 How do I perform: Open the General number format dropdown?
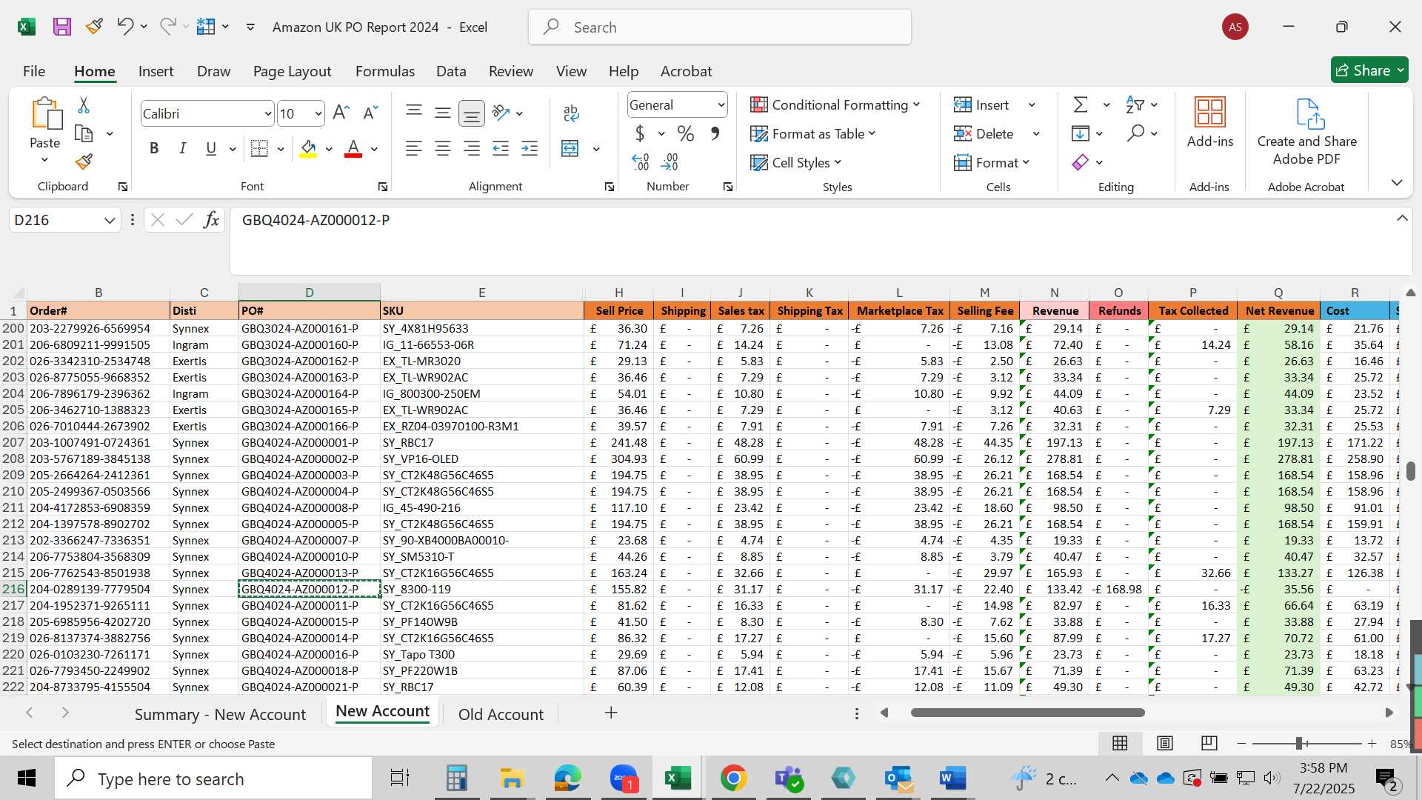click(x=721, y=105)
